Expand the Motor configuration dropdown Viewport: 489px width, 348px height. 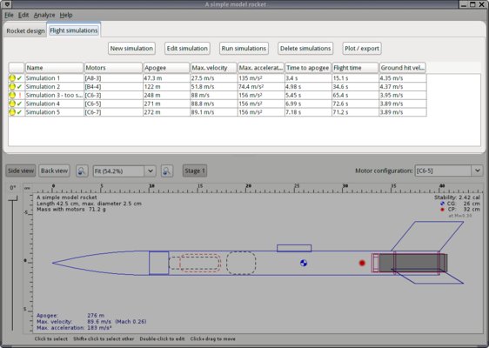pos(448,171)
